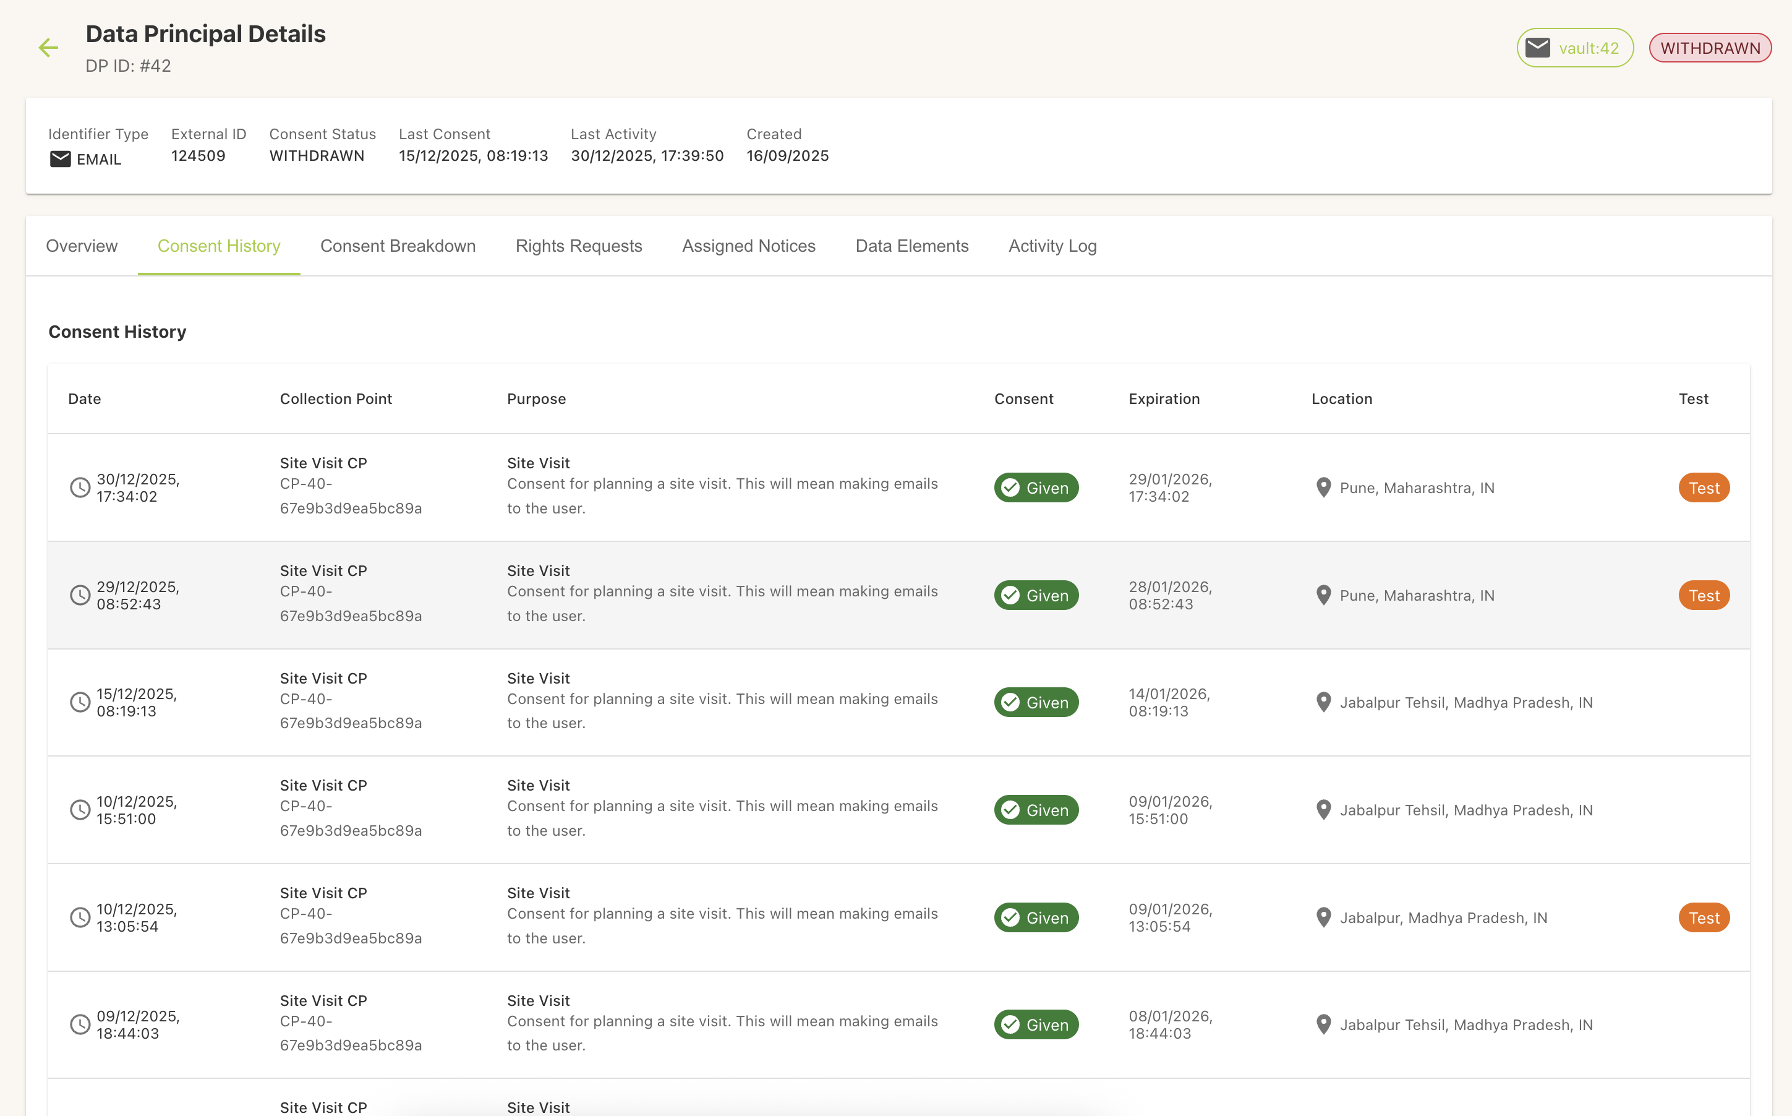
Task: Click the EMAIL identifier envelope icon
Action: (x=61, y=159)
